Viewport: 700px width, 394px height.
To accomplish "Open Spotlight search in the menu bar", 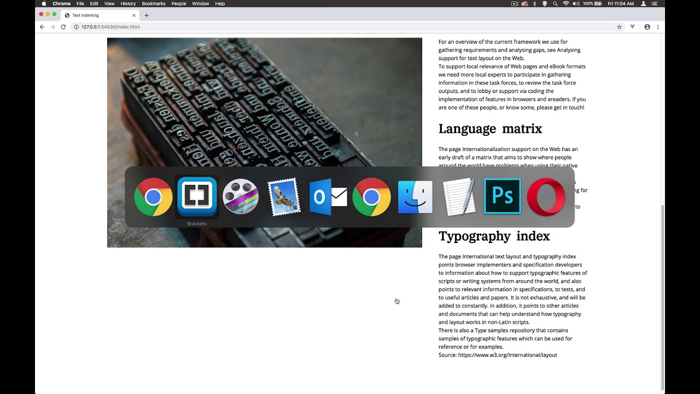I will coord(555,4).
